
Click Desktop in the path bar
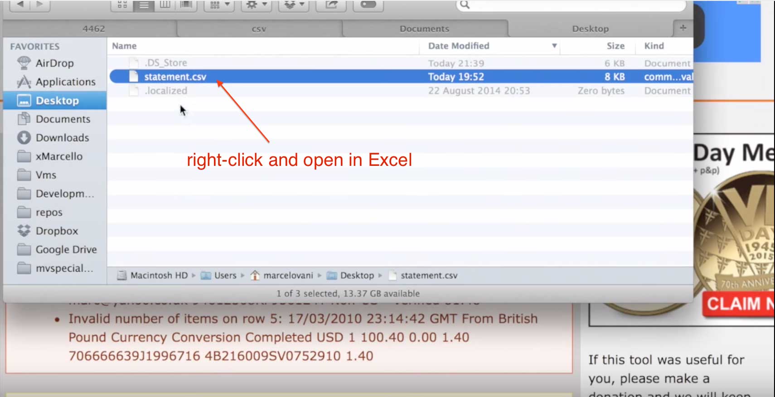351,275
